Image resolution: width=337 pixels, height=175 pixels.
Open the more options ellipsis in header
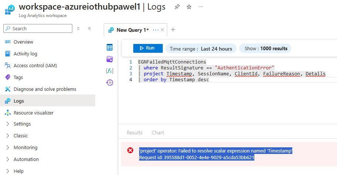click(x=201, y=7)
